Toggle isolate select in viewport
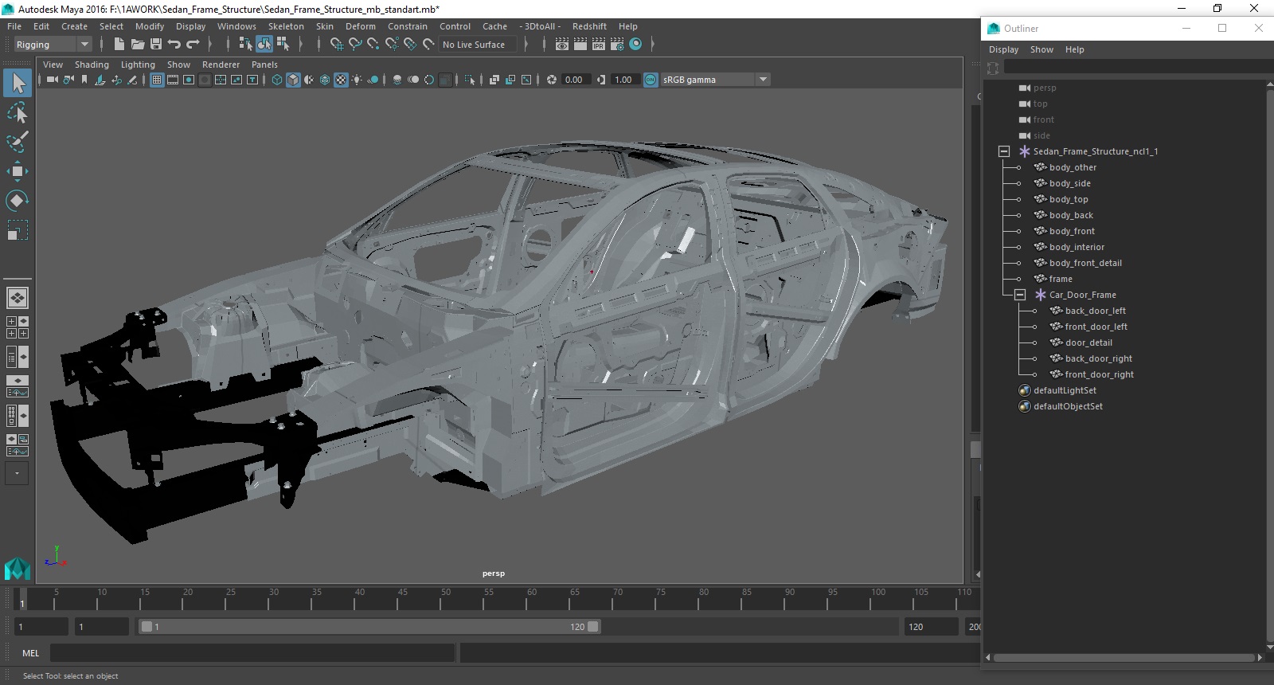The width and height of the screenshot is (1274, 685). tap(470, 80)
